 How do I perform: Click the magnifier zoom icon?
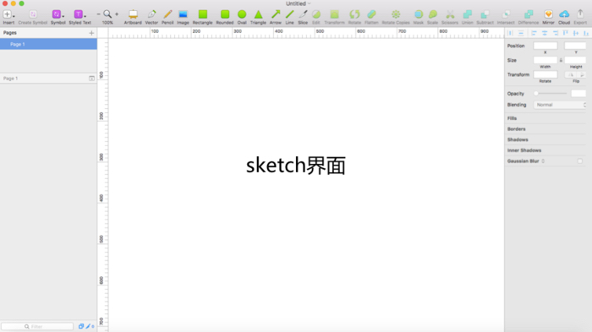tap(107, 14)
